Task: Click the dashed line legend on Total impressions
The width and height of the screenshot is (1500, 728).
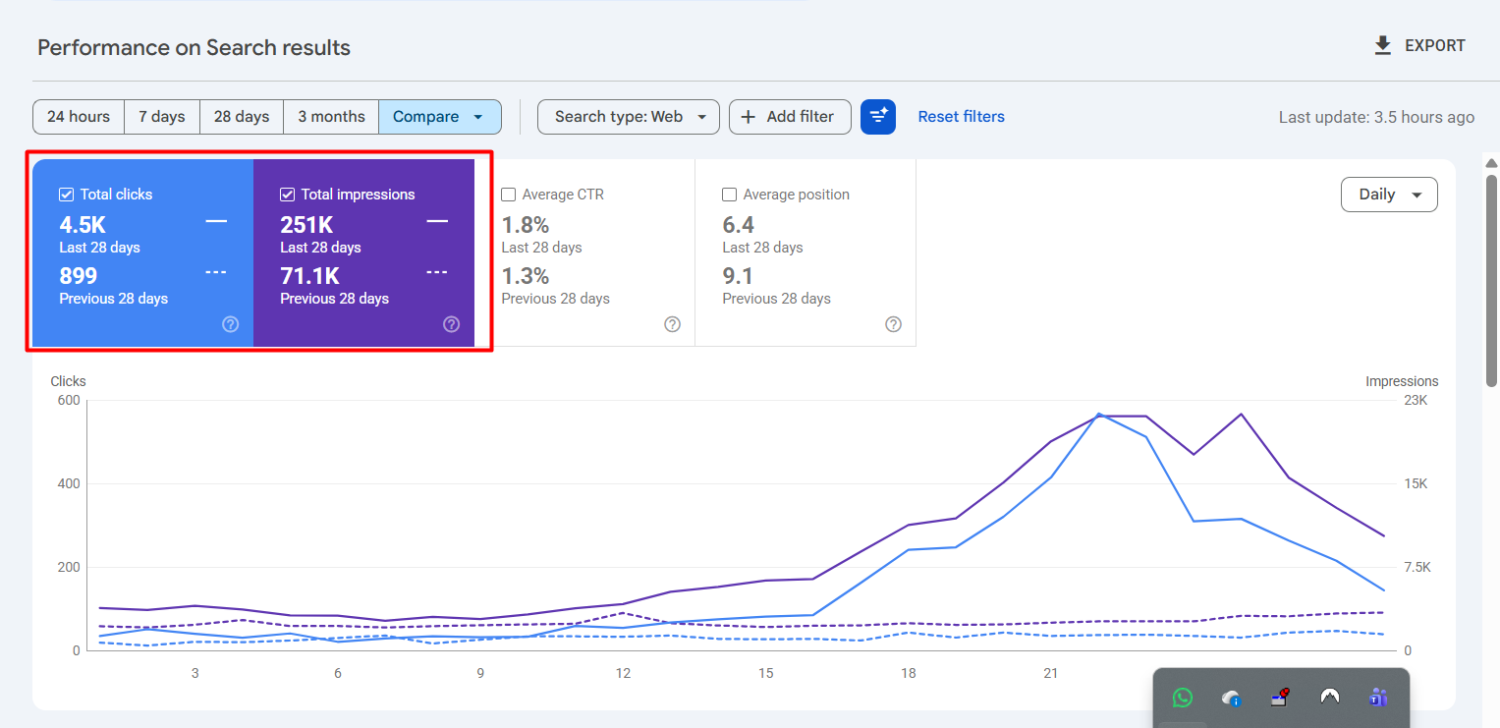Action: tap(437, 272)
